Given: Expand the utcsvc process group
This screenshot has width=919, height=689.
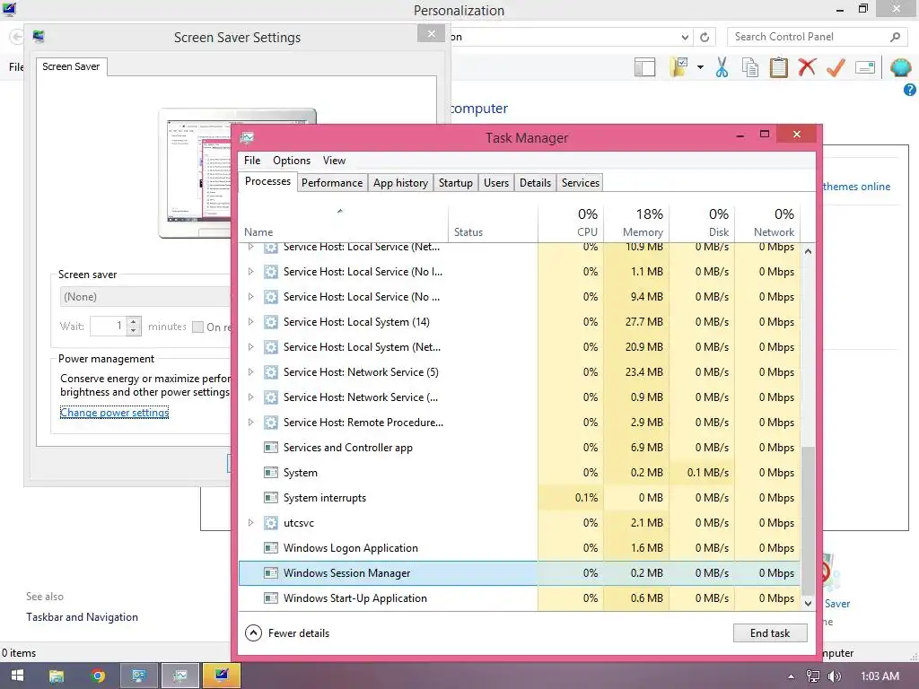Looking at the screenshot, I should click(251, 523).
